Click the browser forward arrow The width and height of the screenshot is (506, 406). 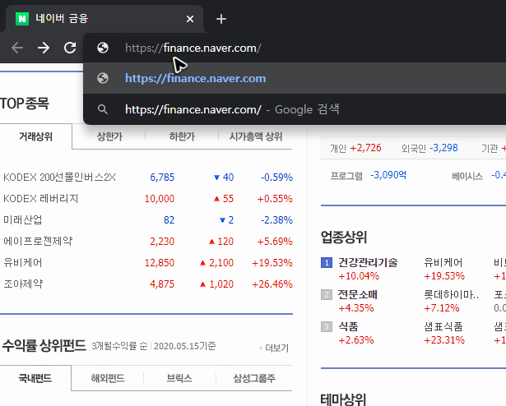click(x=44, y=48)
